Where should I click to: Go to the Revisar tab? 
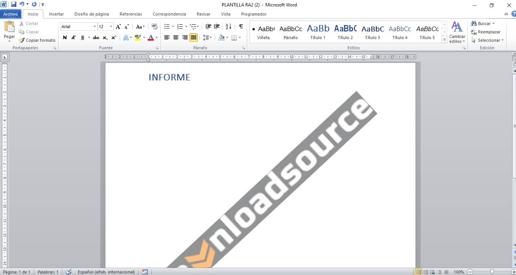[x=204, y=14]
